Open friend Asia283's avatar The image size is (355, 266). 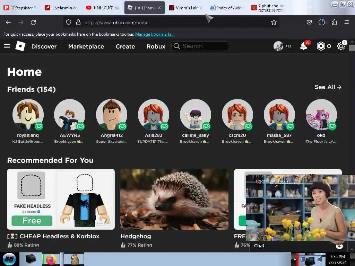(x=154, y=114)
